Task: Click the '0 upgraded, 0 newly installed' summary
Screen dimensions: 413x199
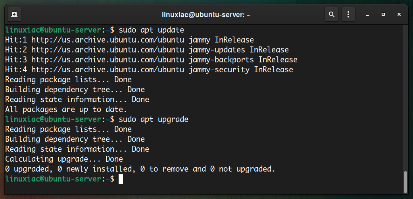Action: [140, 169]
